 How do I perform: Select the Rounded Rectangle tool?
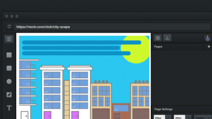9,68
